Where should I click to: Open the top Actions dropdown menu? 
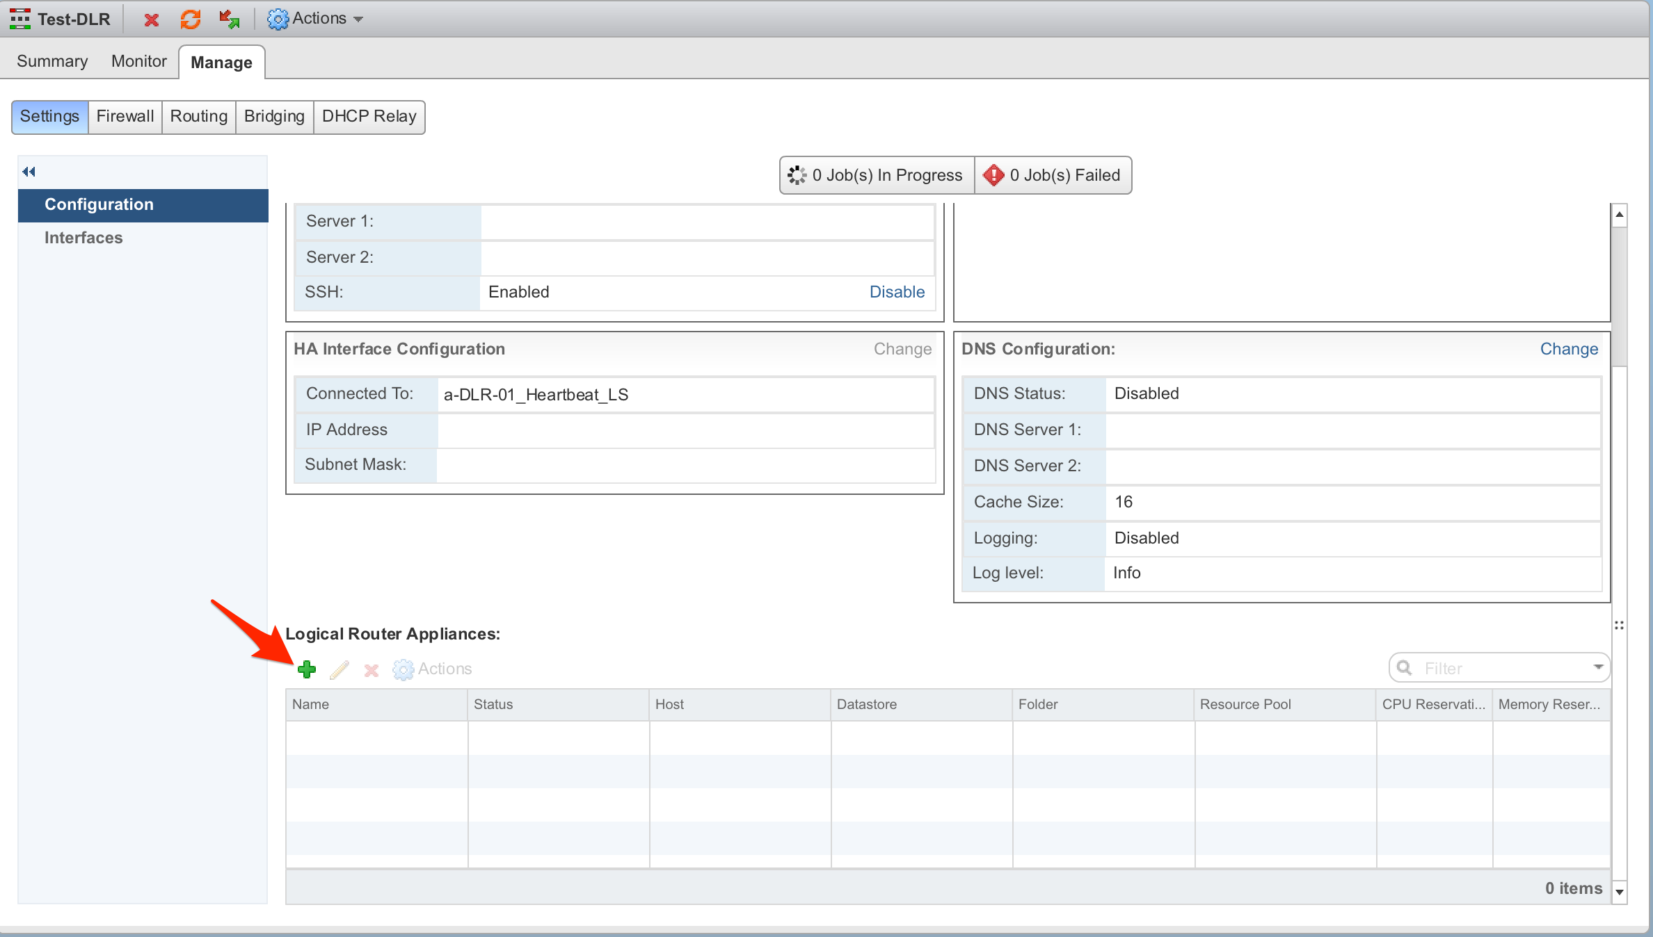pos(316,19)
